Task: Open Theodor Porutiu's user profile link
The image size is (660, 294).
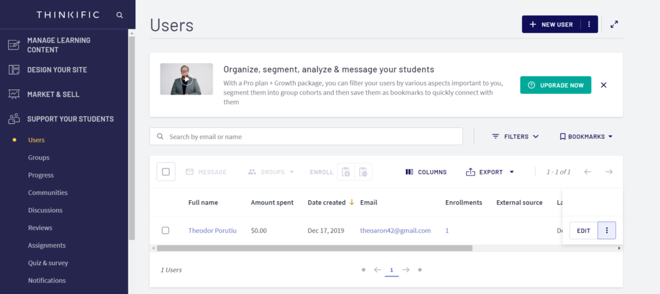Action: pyautogui.click(x=212, y=230)
